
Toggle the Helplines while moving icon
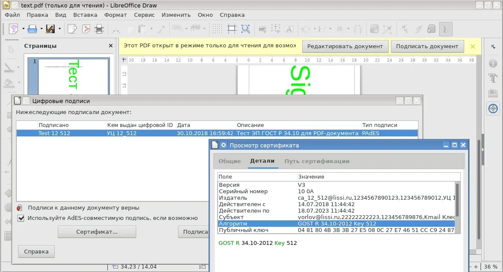coord(231,29)
